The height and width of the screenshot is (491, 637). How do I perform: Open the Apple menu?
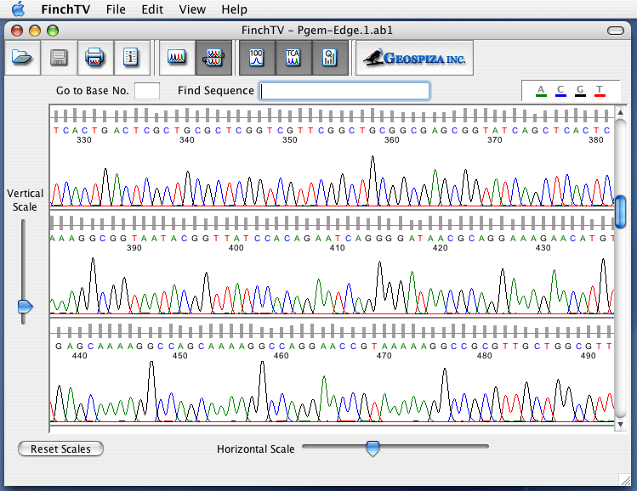click(18, 9)
